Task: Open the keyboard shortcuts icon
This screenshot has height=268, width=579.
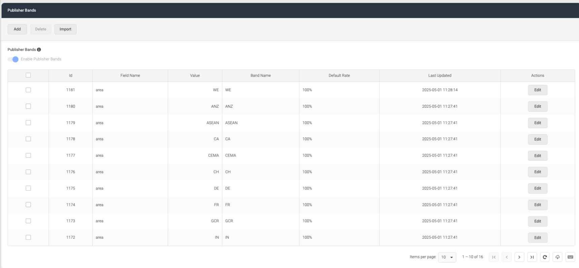Action: point(570,257)
